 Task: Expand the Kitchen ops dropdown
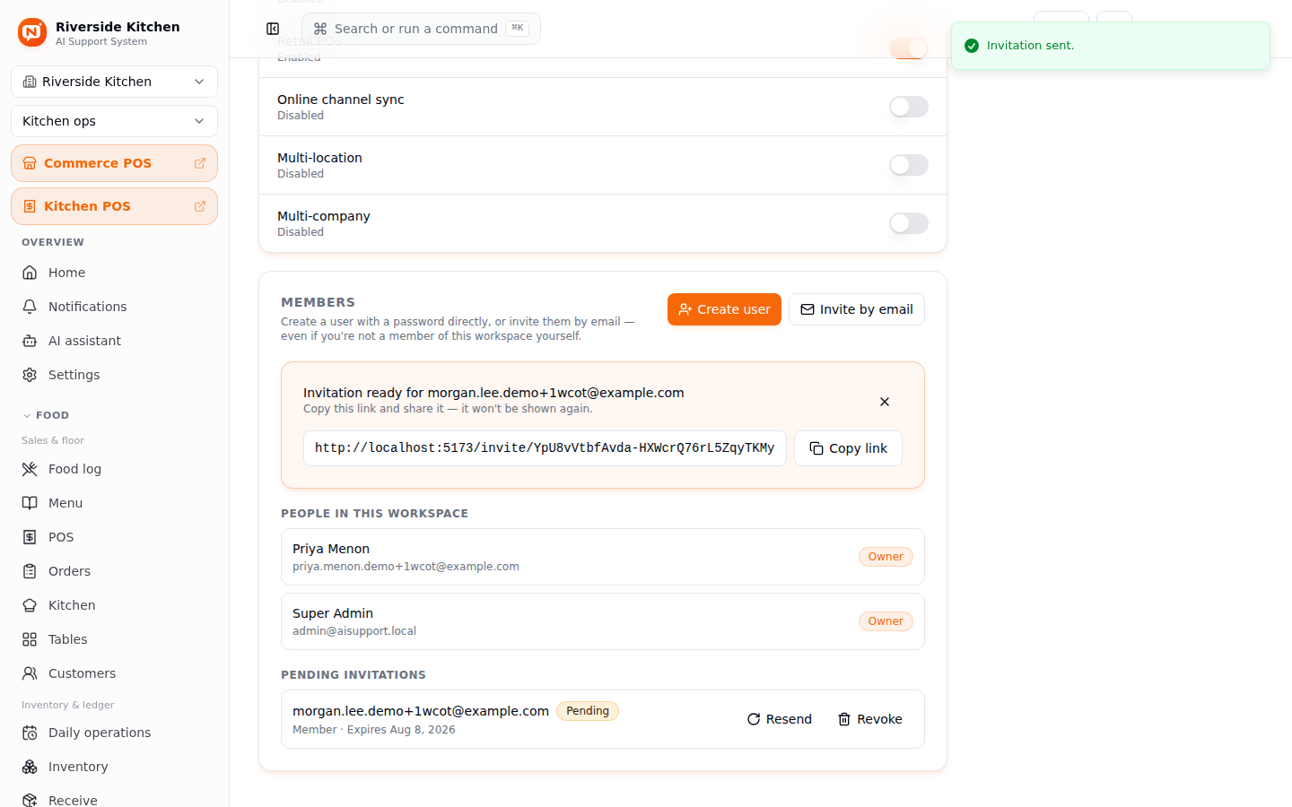coord(114,121)
